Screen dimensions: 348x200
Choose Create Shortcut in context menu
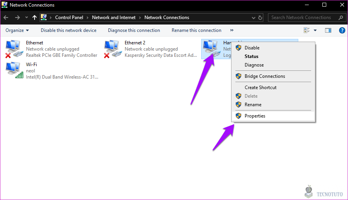pyautogui.click(x=273, y=88)
